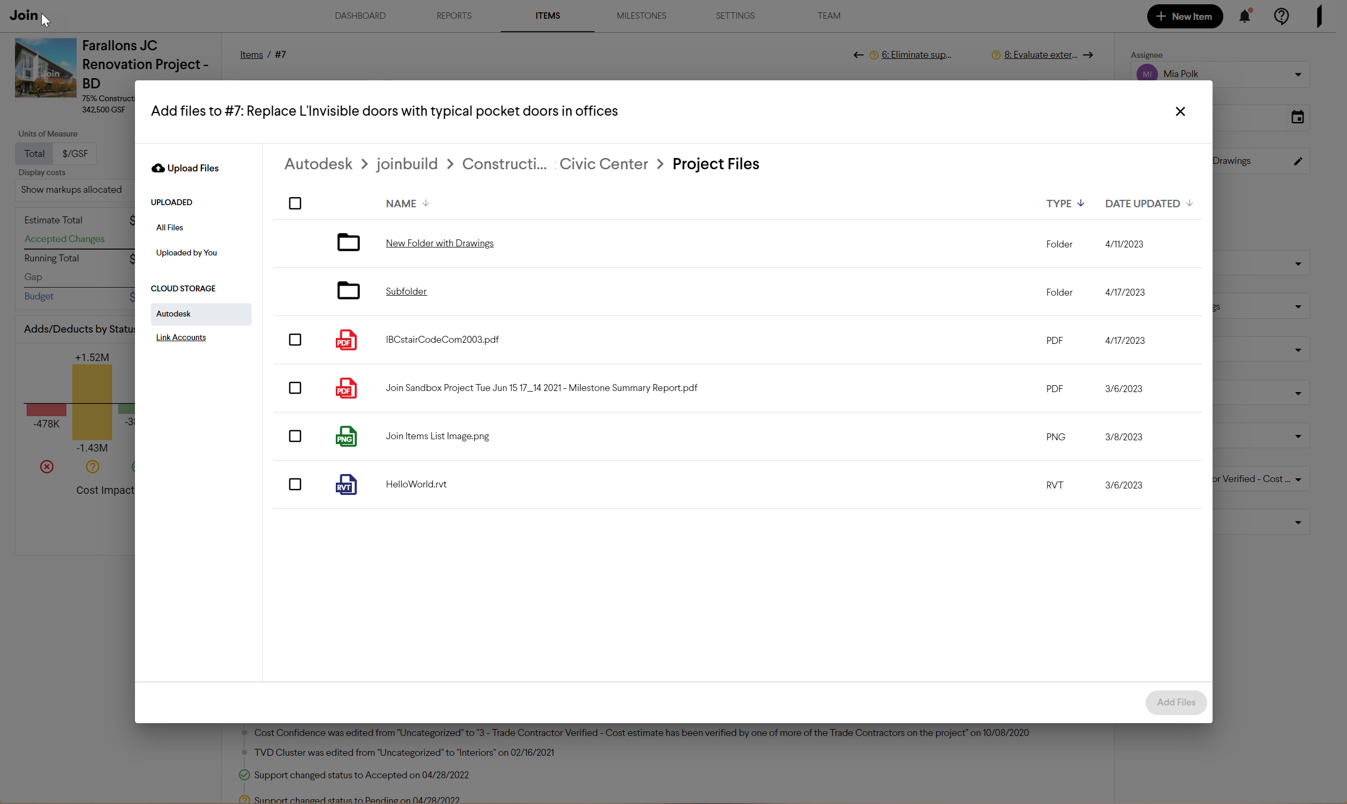Open the New Folder with Drawings link
Viewport: 1347px width, 804px height.
pos(439,243)
